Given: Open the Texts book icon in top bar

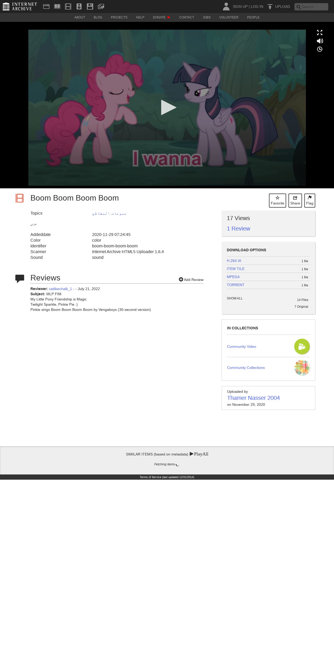Looking at the screenshot, I should (x=57, y=7).
